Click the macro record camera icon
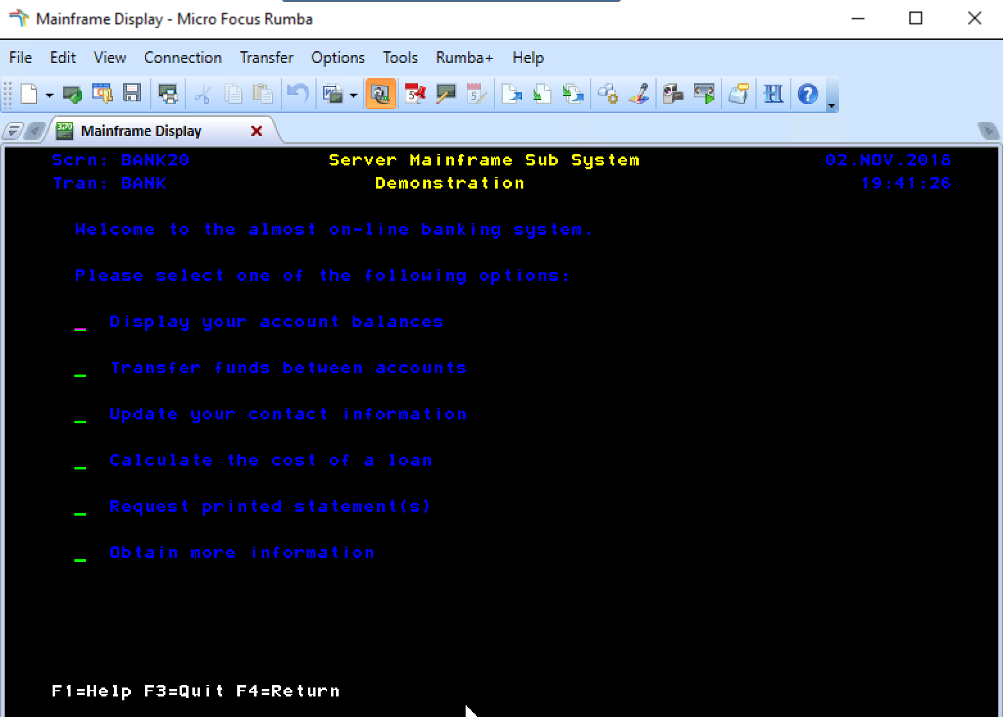This screenshot has height=717, width=1003. tap(673, 95)
